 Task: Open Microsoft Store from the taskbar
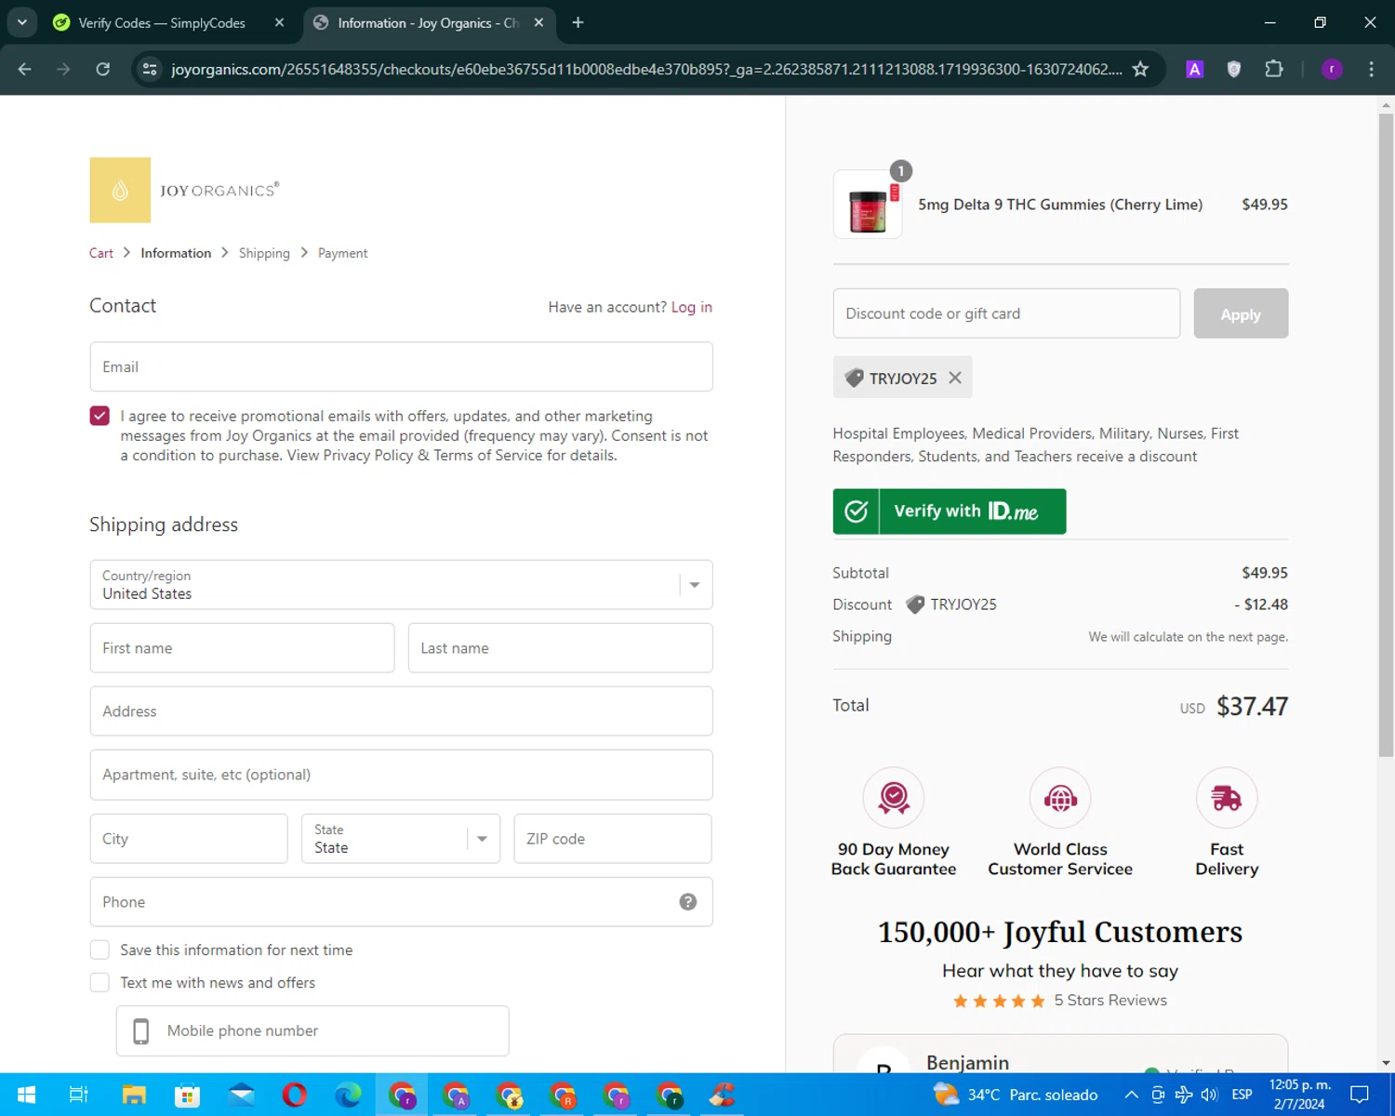(188, 1095)
